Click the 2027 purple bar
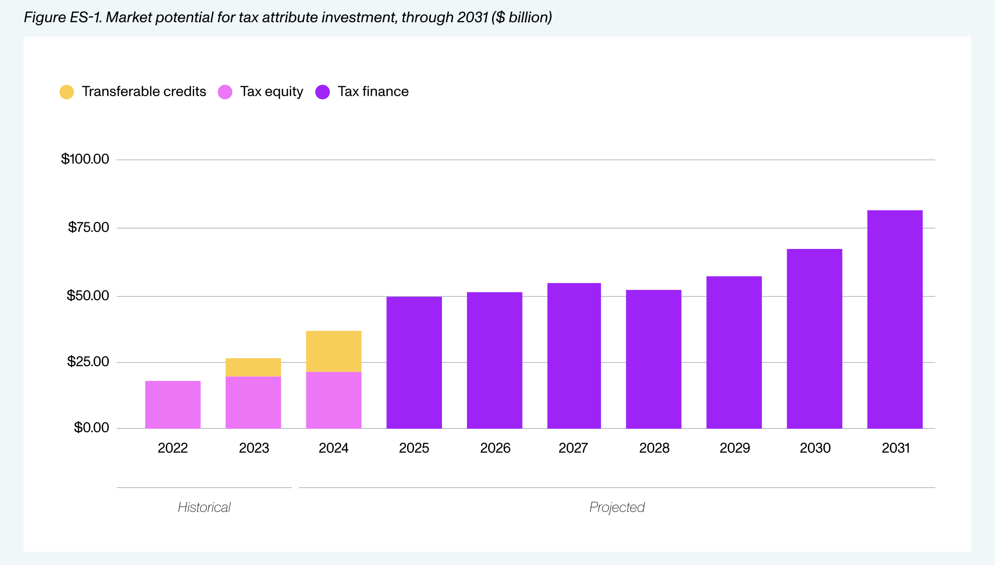This screenshot has height=565, width=995. pyautogui.click(x=574, y=356)
